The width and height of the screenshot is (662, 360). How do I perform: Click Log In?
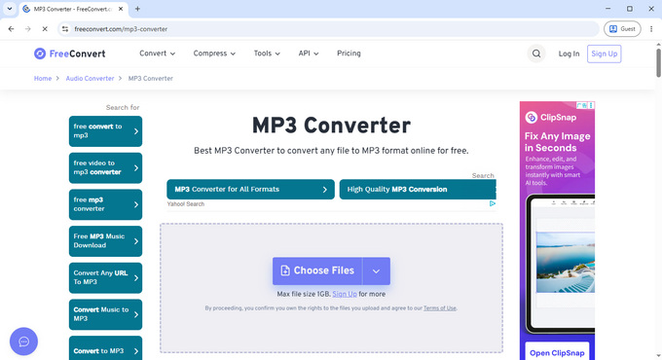(569, 54)
